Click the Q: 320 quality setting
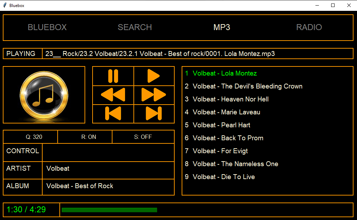 [34, 137]
